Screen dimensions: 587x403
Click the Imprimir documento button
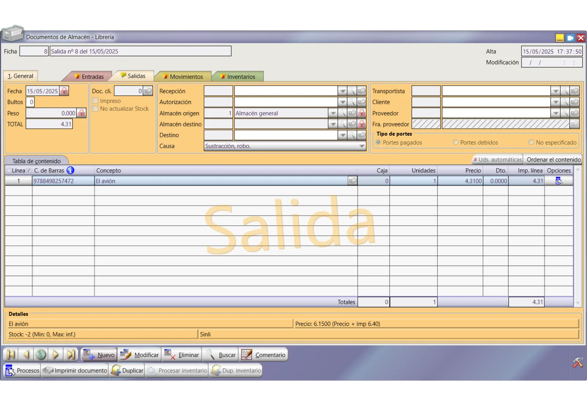(75, 370)
